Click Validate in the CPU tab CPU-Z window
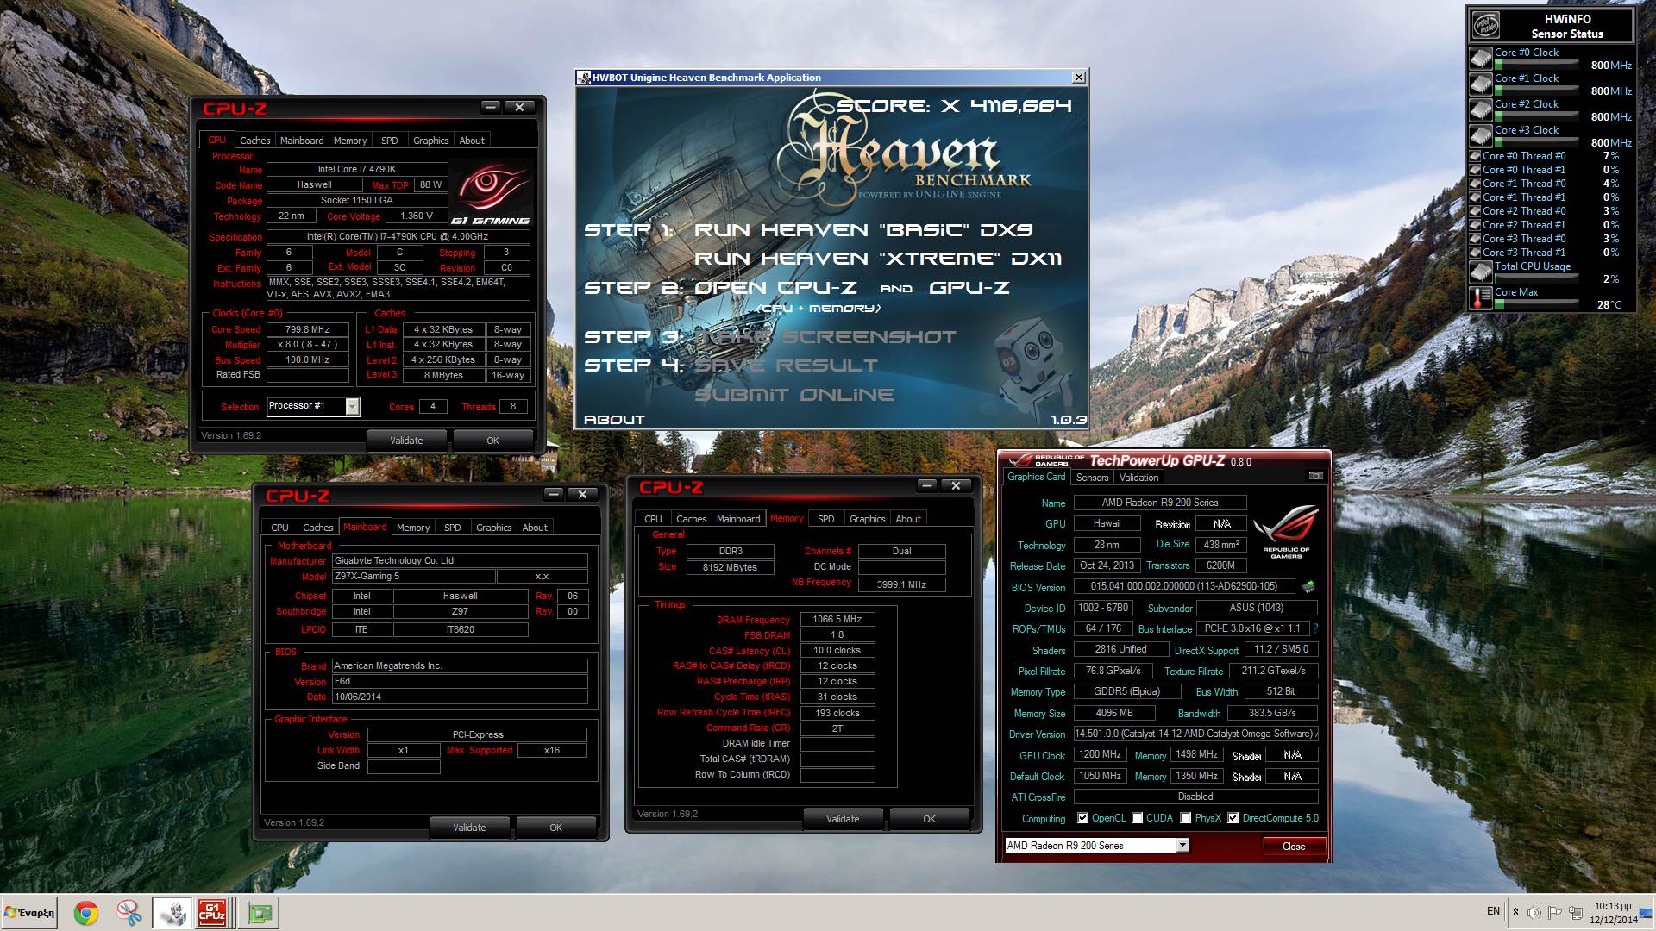The image size is (1656, 931). (406, 441)
